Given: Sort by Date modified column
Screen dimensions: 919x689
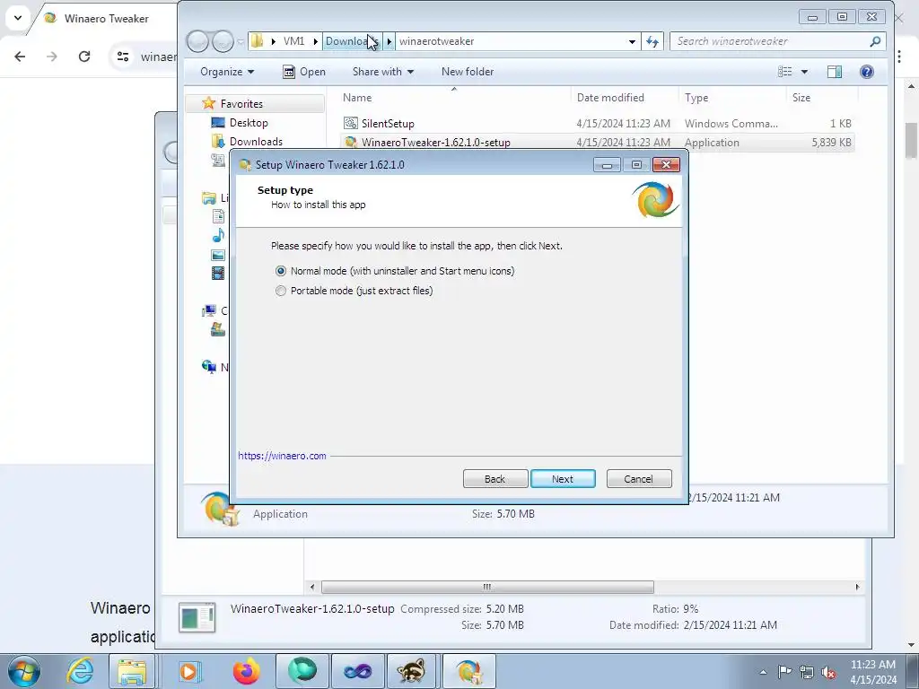Looking at the screenshot, I should [x=610, y=97].
